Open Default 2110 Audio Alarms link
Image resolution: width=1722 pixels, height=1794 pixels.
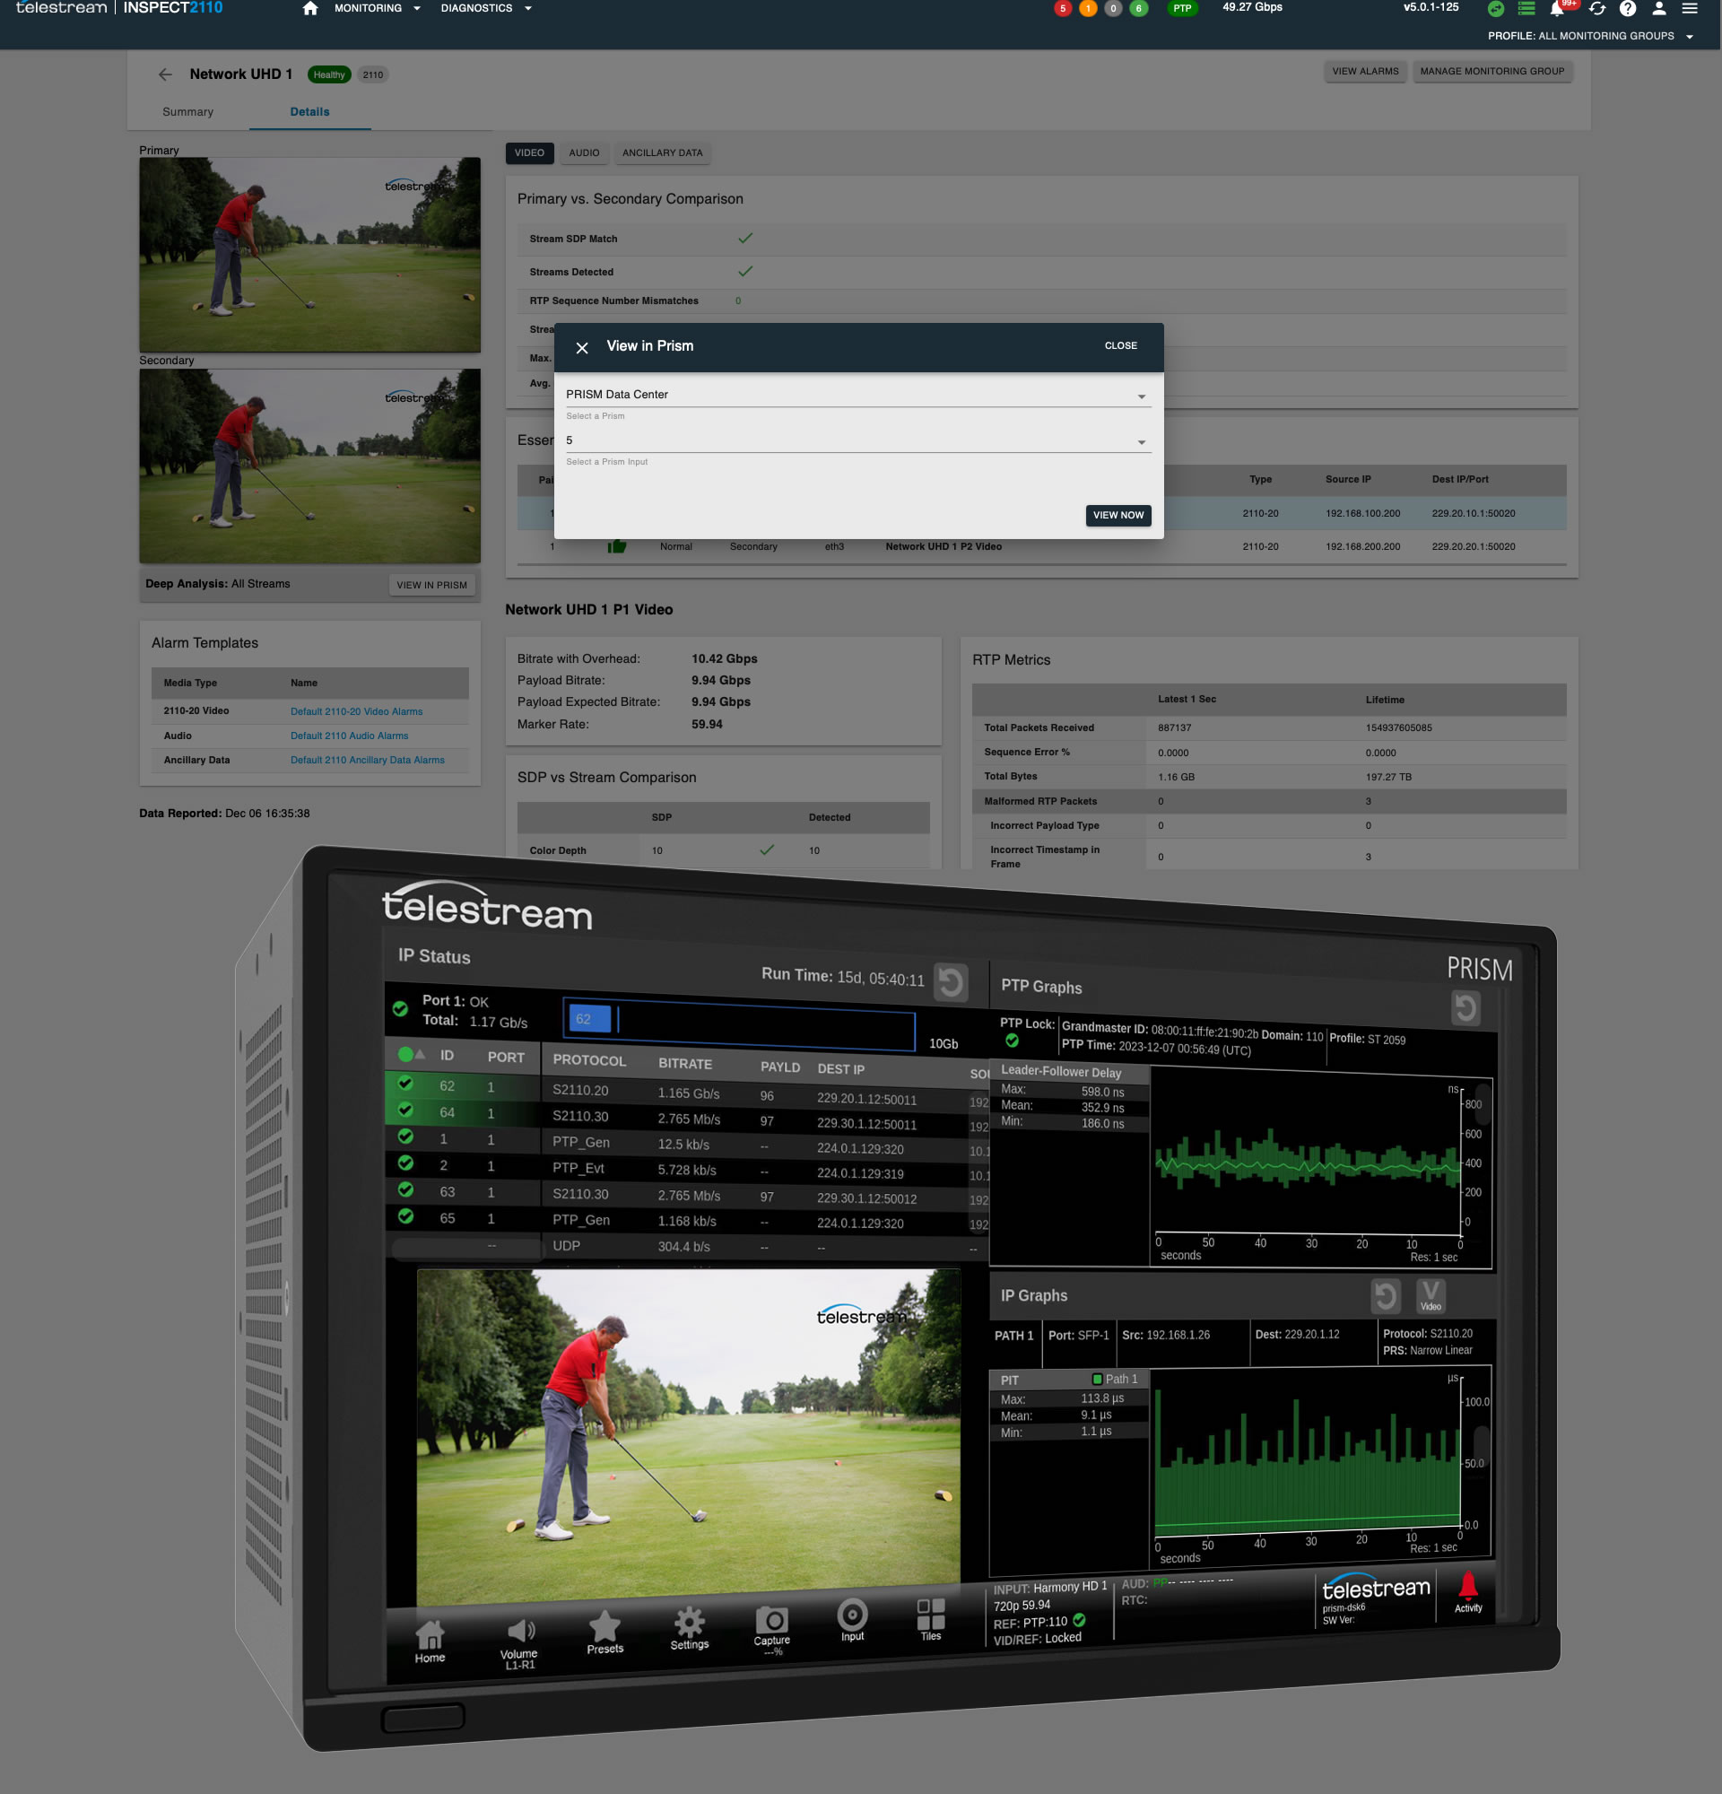pyautogui.click(x=350, y=736)
